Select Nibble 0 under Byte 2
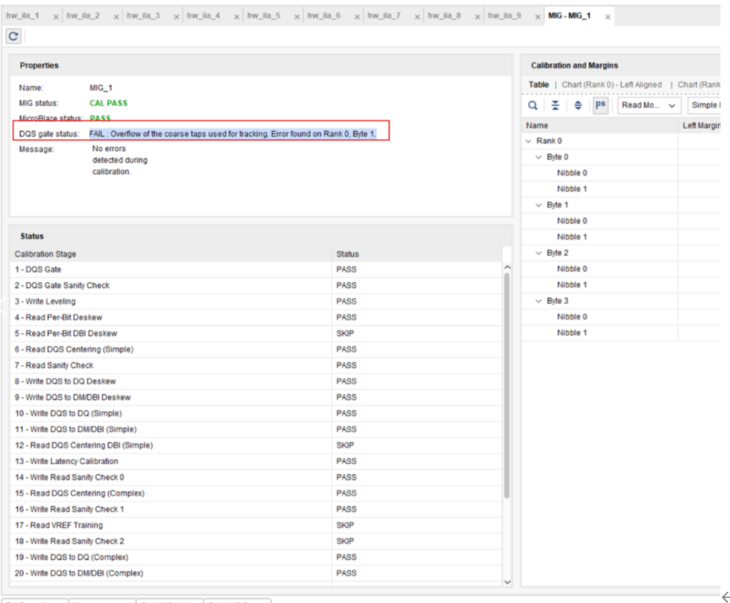The image size is (730, 603). [x=571, y=269]
